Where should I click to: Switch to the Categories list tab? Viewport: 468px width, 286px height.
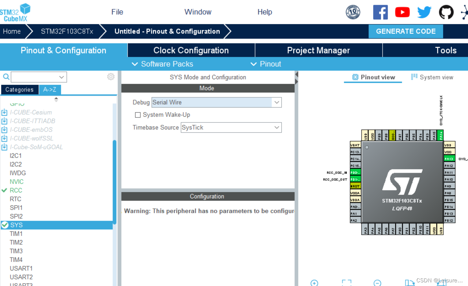(x=19, y=89)
